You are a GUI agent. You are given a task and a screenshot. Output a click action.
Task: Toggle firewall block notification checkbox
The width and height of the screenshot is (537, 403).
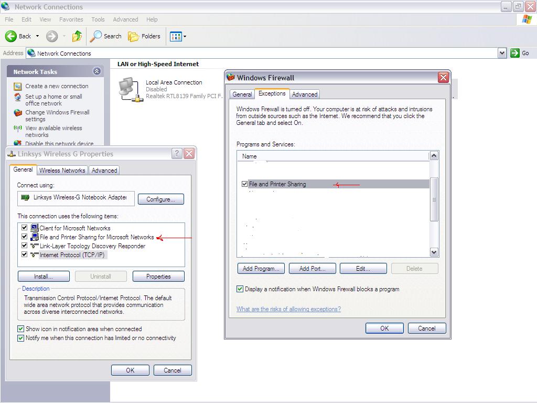point(240,289)
